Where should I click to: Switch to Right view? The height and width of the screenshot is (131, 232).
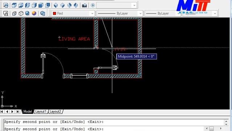(34, 5)
